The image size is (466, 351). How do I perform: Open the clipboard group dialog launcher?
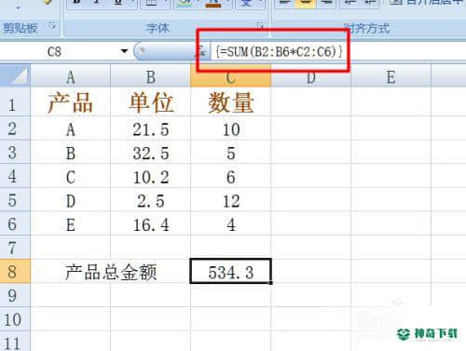[53, 26]
